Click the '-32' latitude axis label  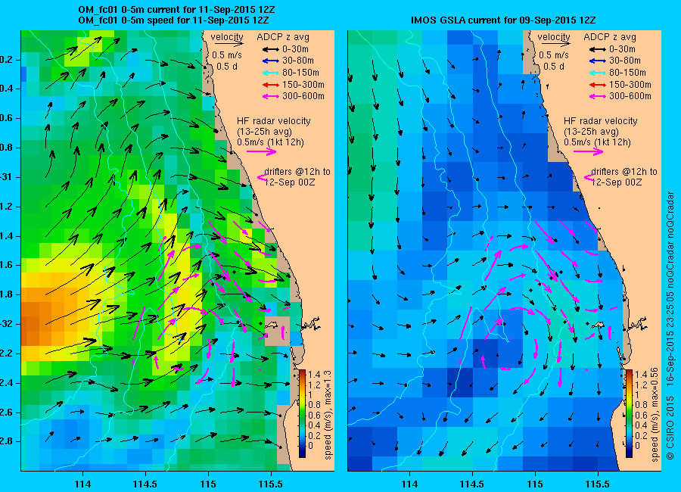8,324
